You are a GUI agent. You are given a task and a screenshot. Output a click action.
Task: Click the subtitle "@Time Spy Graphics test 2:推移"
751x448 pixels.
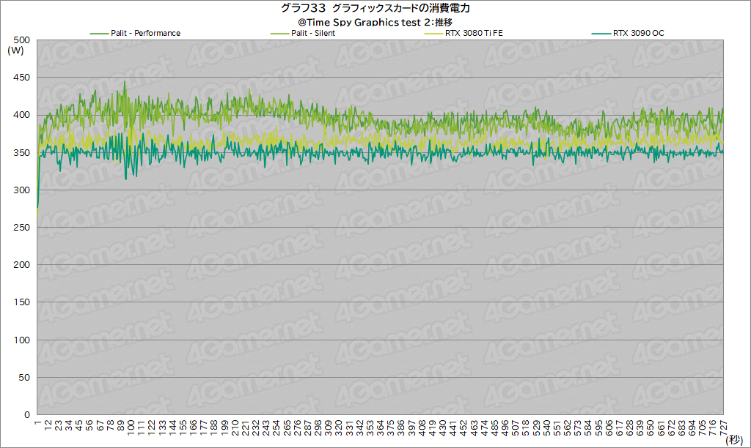(x=375, y=22)
